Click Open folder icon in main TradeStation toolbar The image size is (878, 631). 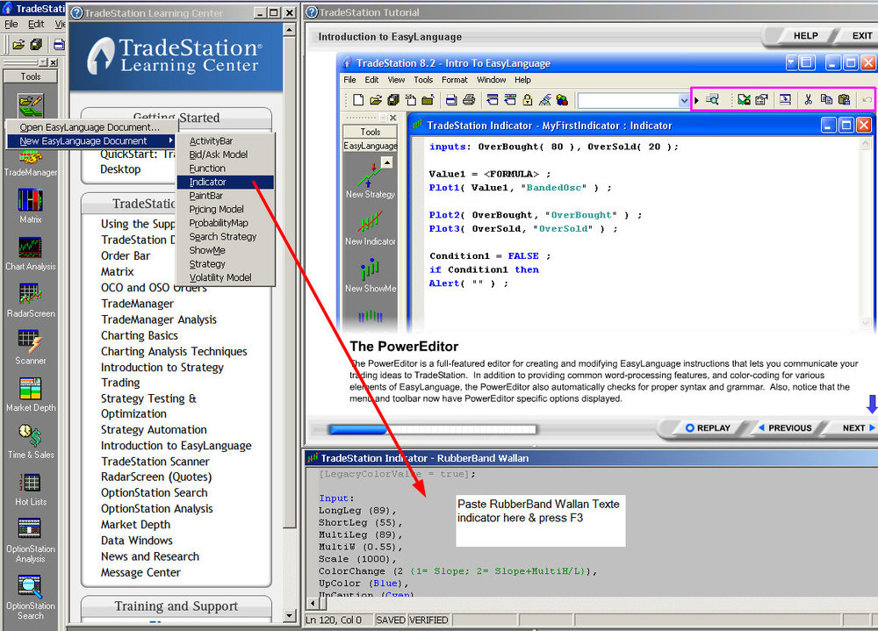pyautogui.click(x=18, y=44)
